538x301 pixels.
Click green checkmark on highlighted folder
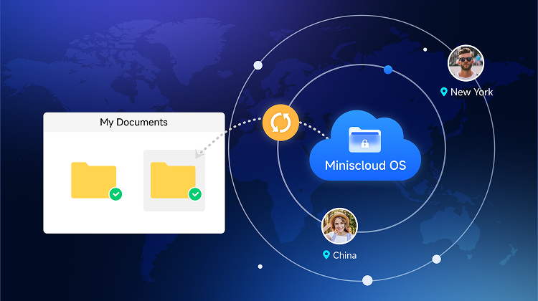195,194
